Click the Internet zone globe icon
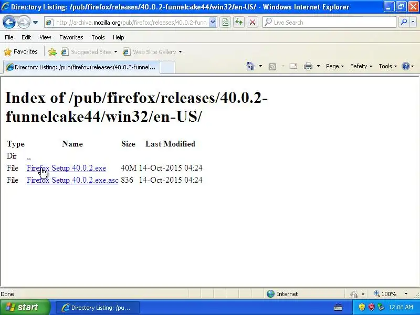The width and height of the screenshot is (420, 315). [270, 294]
